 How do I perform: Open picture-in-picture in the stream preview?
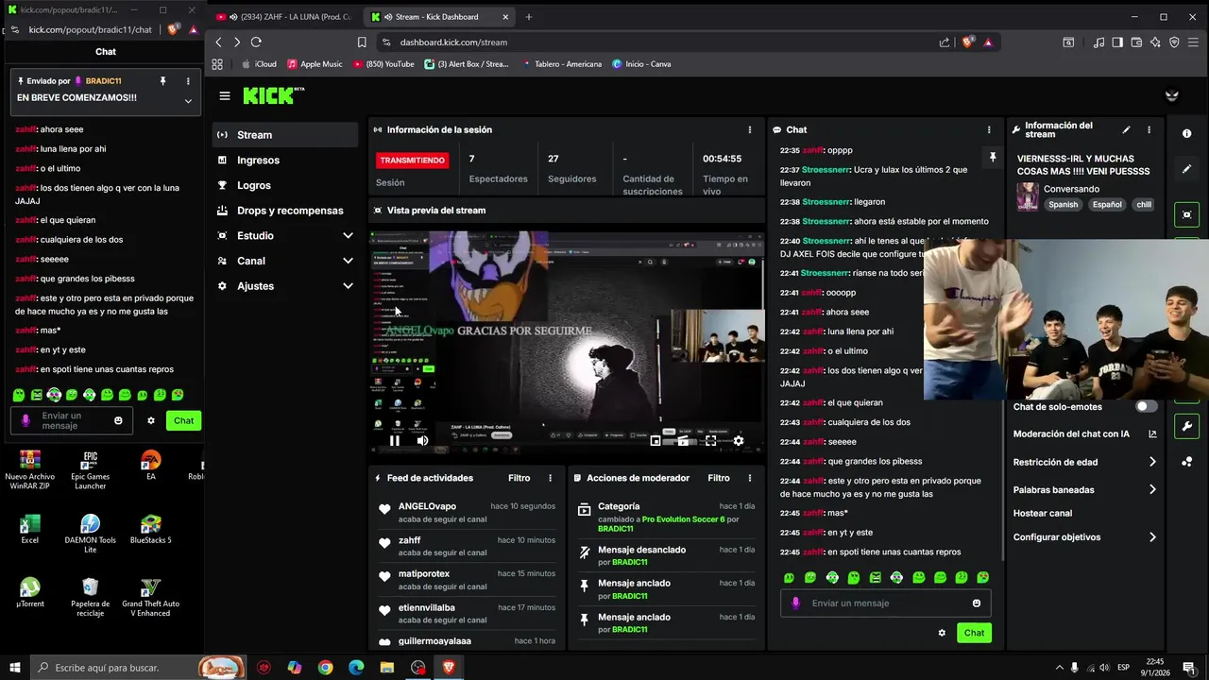click(x=656, y=440)
